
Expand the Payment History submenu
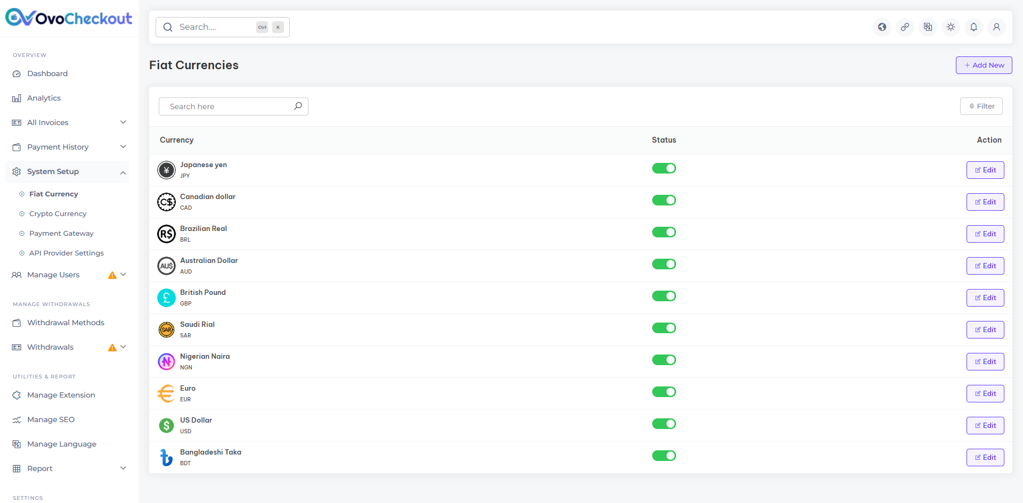[69, 147]
